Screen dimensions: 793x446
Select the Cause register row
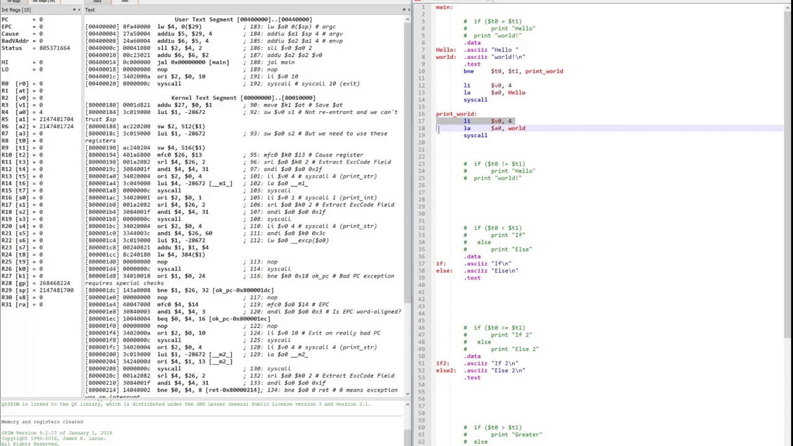[22, 33]
